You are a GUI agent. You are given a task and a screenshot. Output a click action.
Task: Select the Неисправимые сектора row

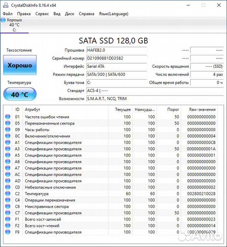point(110,206)
